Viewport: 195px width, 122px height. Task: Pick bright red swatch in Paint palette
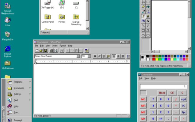(154, 59)
